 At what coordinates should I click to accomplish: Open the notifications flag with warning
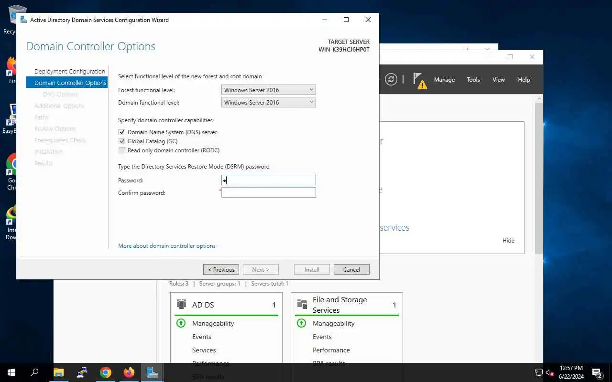click(x=419, y=81)
